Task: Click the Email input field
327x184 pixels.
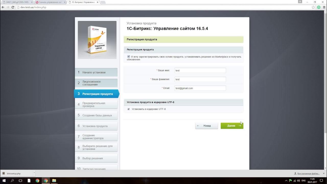Action: pos(200,88)
